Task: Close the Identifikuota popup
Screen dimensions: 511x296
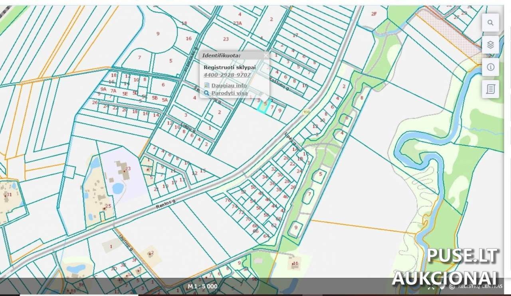Action: click(266, 55)
